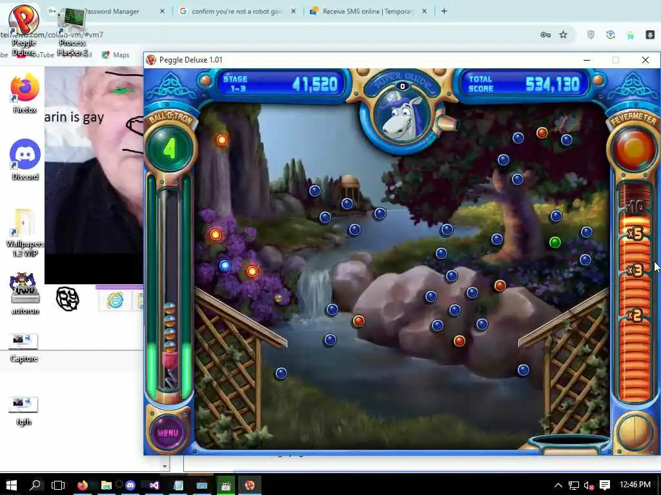
Task: Open Process Hacker 2 desktop shortcut
Action: coord(72,30)
